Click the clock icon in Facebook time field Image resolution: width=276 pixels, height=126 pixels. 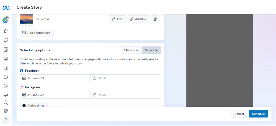[x=95, y=78]
